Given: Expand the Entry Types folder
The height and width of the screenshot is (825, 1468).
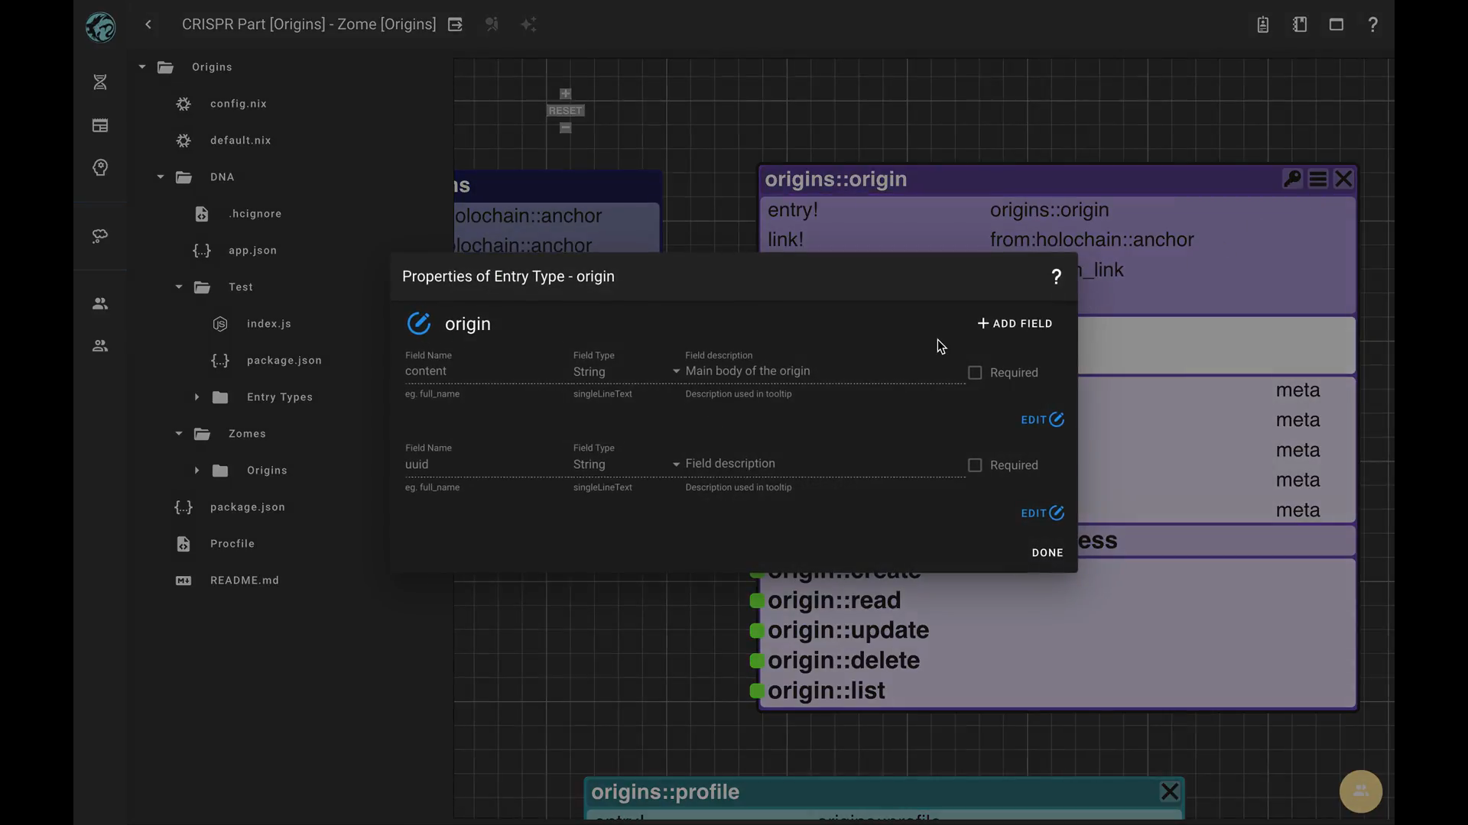Looking at the screenshot, I should coord(196,397).
